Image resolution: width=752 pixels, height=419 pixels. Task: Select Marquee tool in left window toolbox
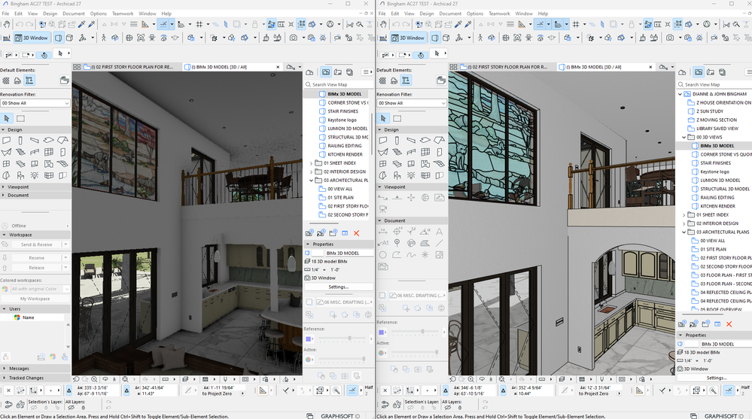[x=20, y=118]
